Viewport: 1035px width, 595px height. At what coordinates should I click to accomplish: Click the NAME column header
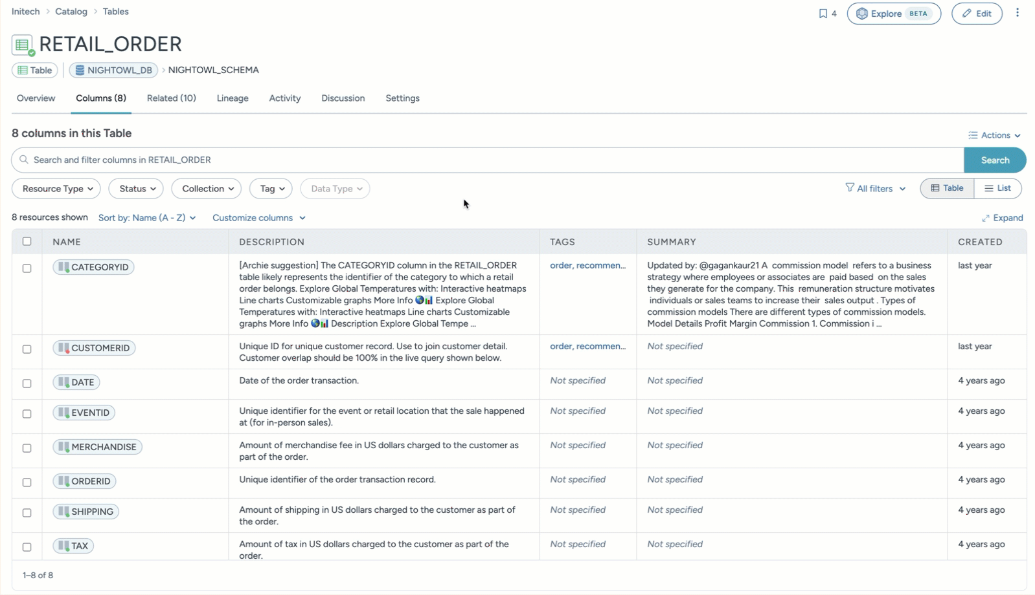[67, 242]
